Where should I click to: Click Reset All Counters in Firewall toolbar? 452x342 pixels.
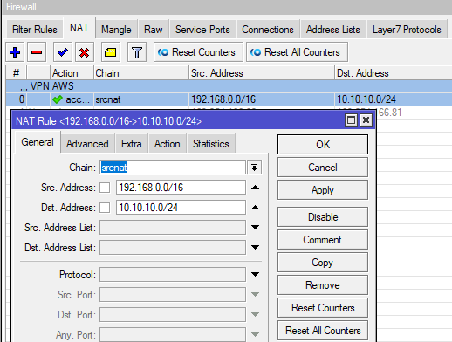297,52
